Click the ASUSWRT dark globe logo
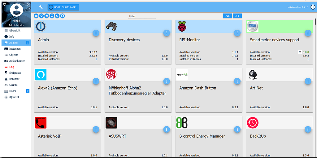The height and width of the screenshot is (158, 317). point(111,123)
